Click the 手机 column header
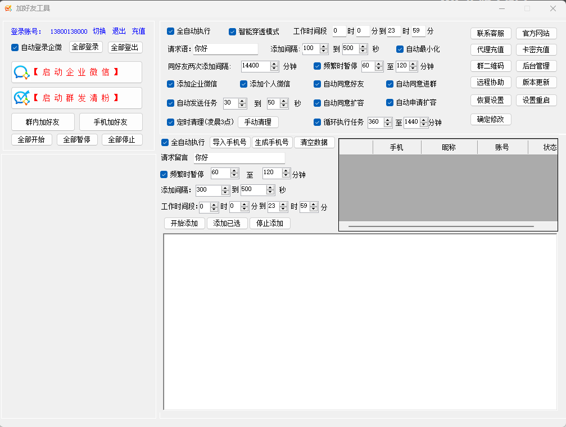This screenshot has width=566, height=427. click(396, 147)
